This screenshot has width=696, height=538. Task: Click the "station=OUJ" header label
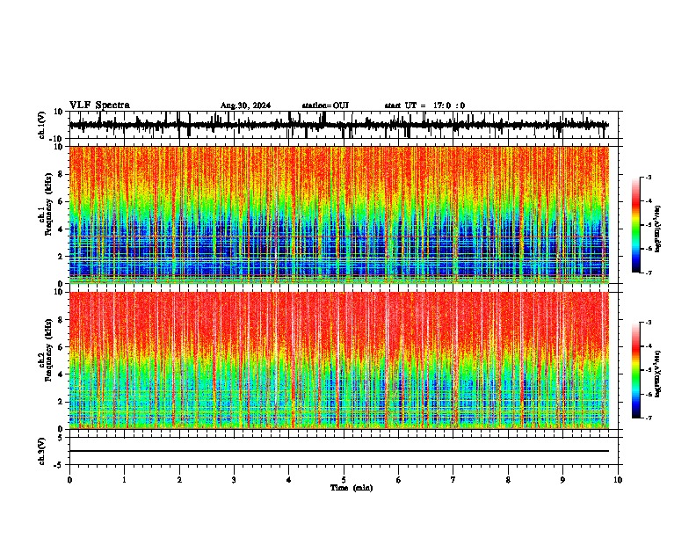[x=325, y=105]
